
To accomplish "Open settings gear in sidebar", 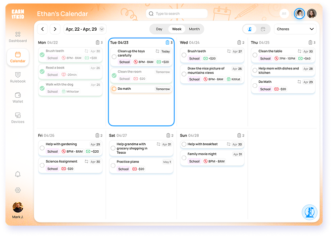I will click(x=18, y=190).
